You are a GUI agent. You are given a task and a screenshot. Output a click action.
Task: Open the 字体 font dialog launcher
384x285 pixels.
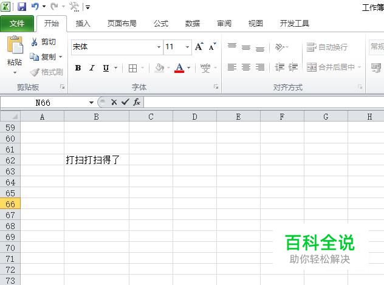pos(216,87)
